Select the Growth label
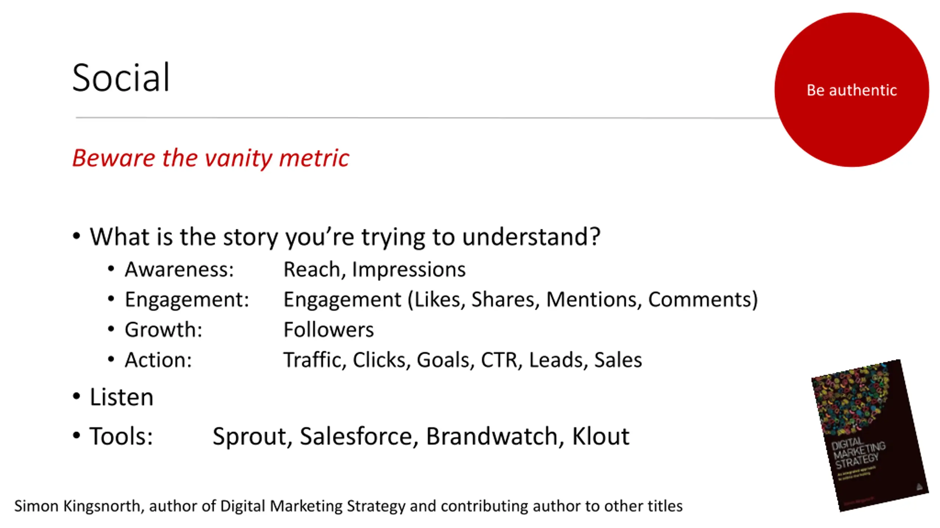 pyautogui.click(x=163, y=330)
